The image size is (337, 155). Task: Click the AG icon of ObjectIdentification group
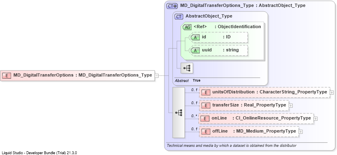[x=187, y=27]
